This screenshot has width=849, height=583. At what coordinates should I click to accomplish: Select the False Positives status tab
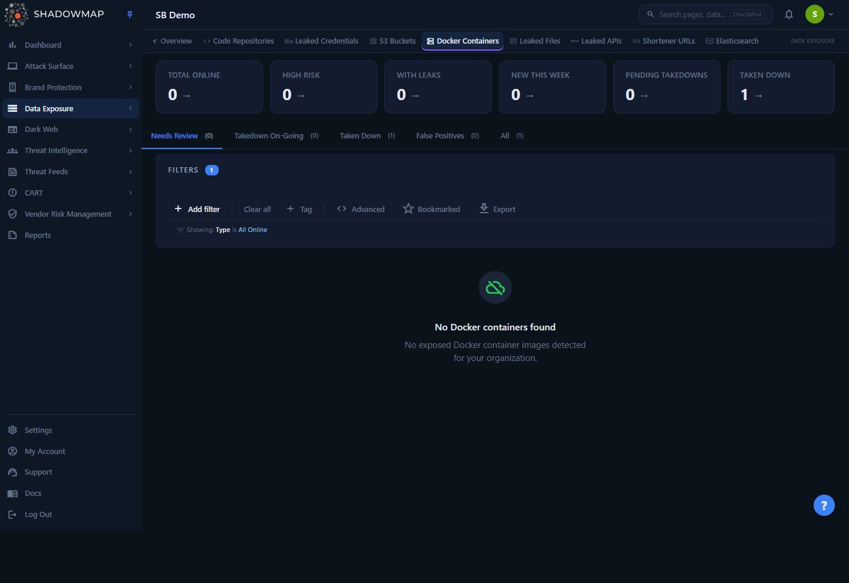click(x=447, y=136)
